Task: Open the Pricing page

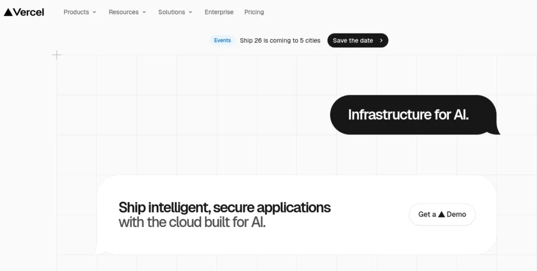Action: point(254,12)
